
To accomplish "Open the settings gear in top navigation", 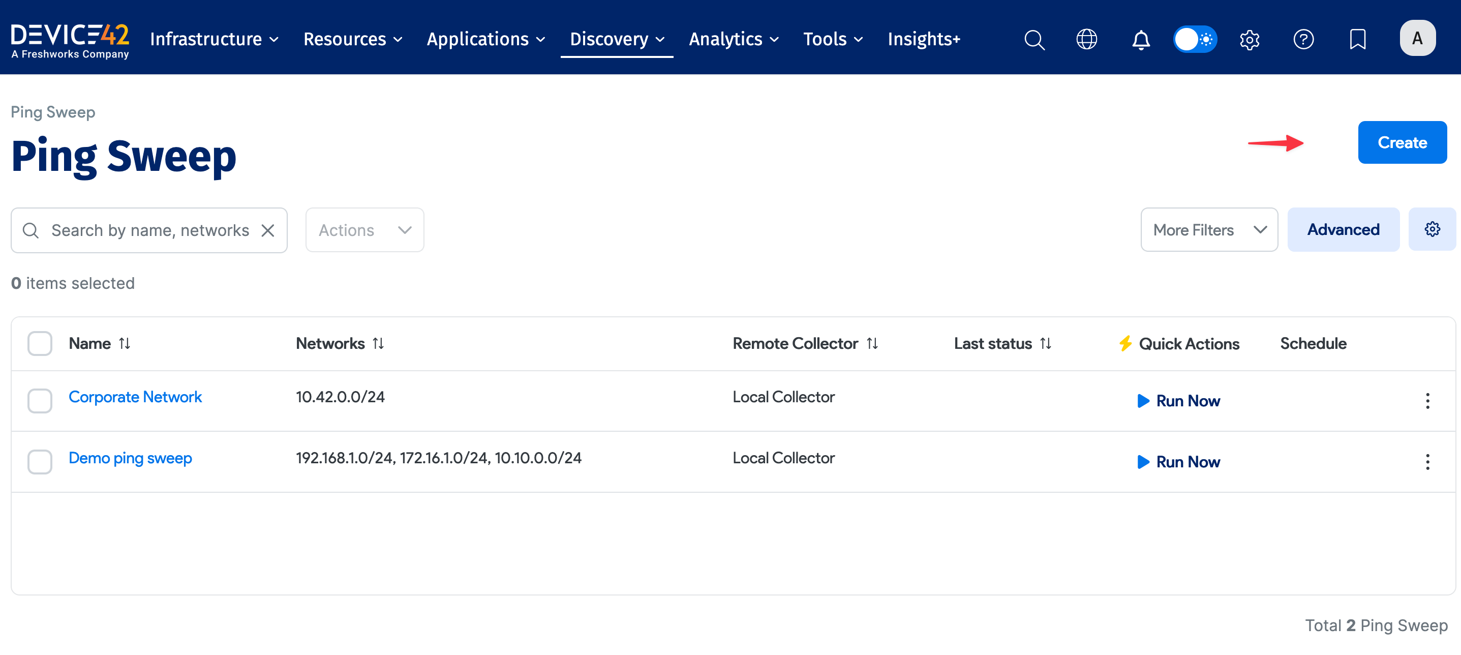I will [1249, 40].
